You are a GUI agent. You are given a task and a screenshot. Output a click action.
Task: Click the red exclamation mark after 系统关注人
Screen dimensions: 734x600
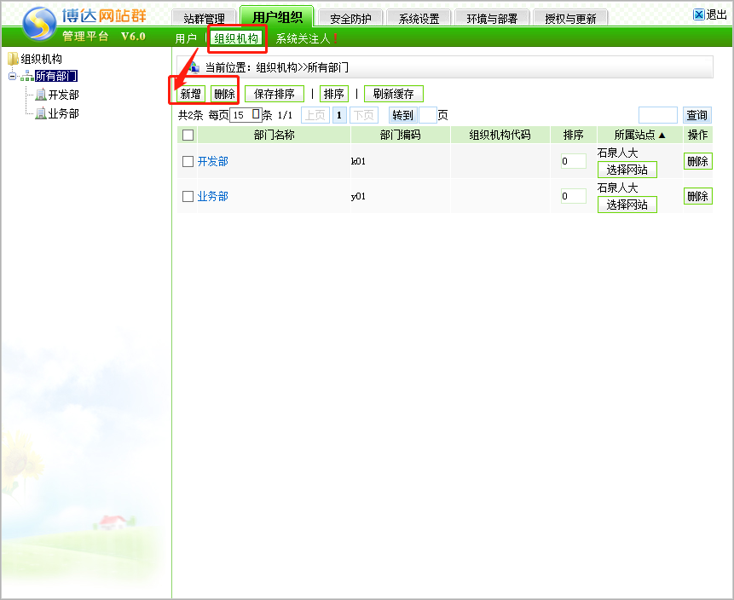(x=335, y=39)
